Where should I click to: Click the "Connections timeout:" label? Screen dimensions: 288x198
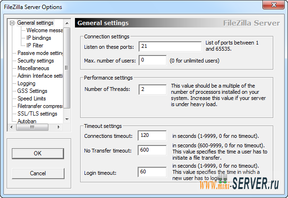coord(108,136)
